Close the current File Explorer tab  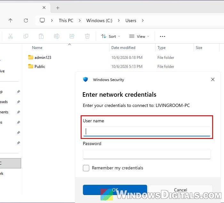(44, 8)
